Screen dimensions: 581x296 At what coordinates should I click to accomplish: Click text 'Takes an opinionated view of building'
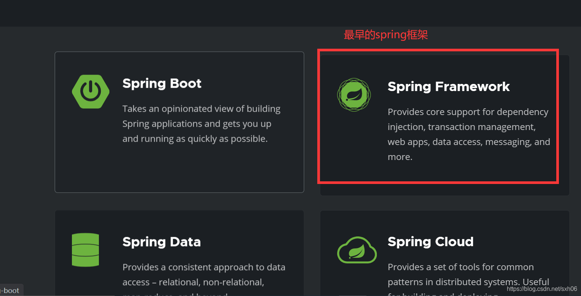point(202,109)
